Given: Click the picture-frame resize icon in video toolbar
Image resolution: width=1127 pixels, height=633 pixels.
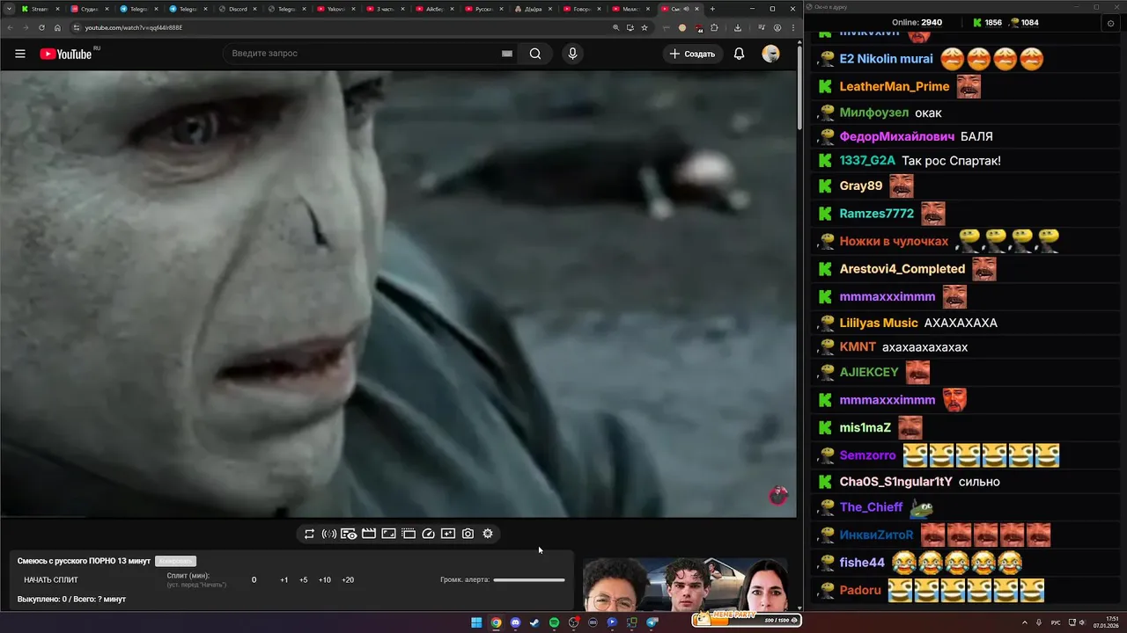Looking at the screenshot, I should tap(388, 534).
